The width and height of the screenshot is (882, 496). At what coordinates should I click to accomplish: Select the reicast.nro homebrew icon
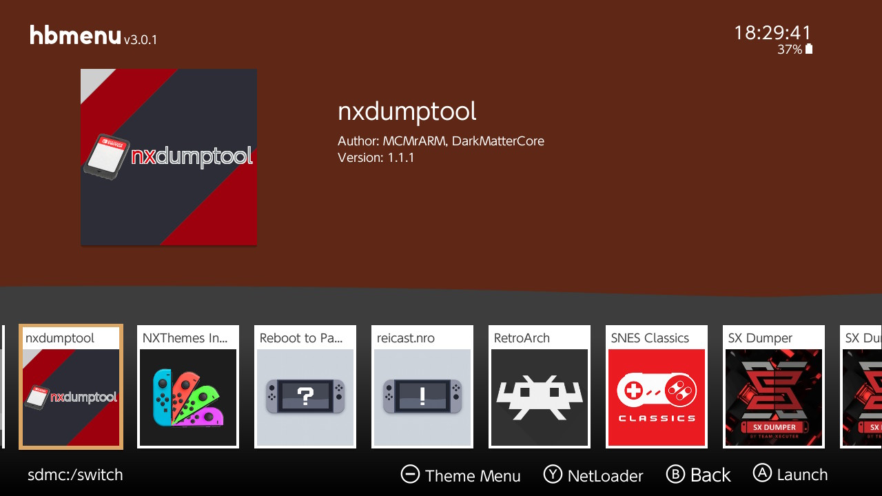(422, 386)
